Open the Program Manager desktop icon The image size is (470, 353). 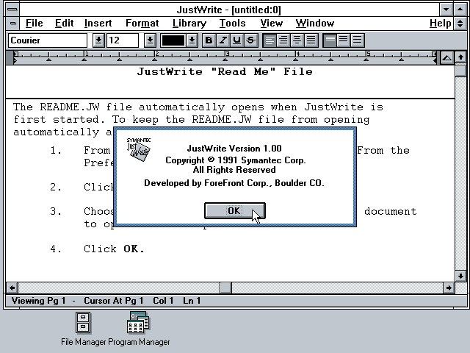click(x=139, y=329)
